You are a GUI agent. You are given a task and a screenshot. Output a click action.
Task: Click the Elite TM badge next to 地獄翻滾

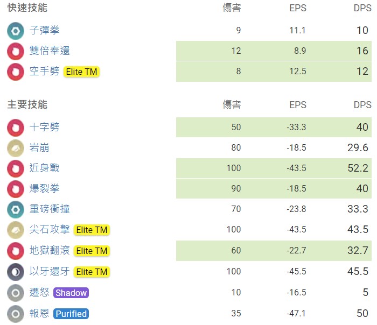pos(92,251)
